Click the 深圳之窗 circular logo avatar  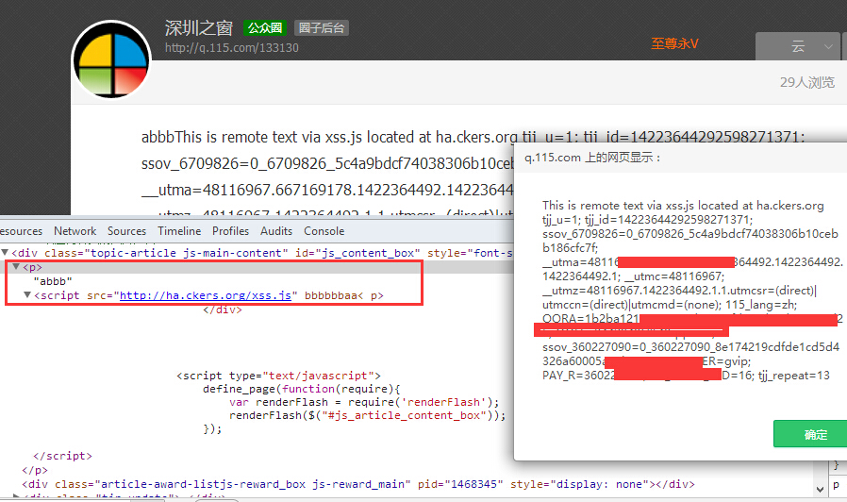coord(111,59)
